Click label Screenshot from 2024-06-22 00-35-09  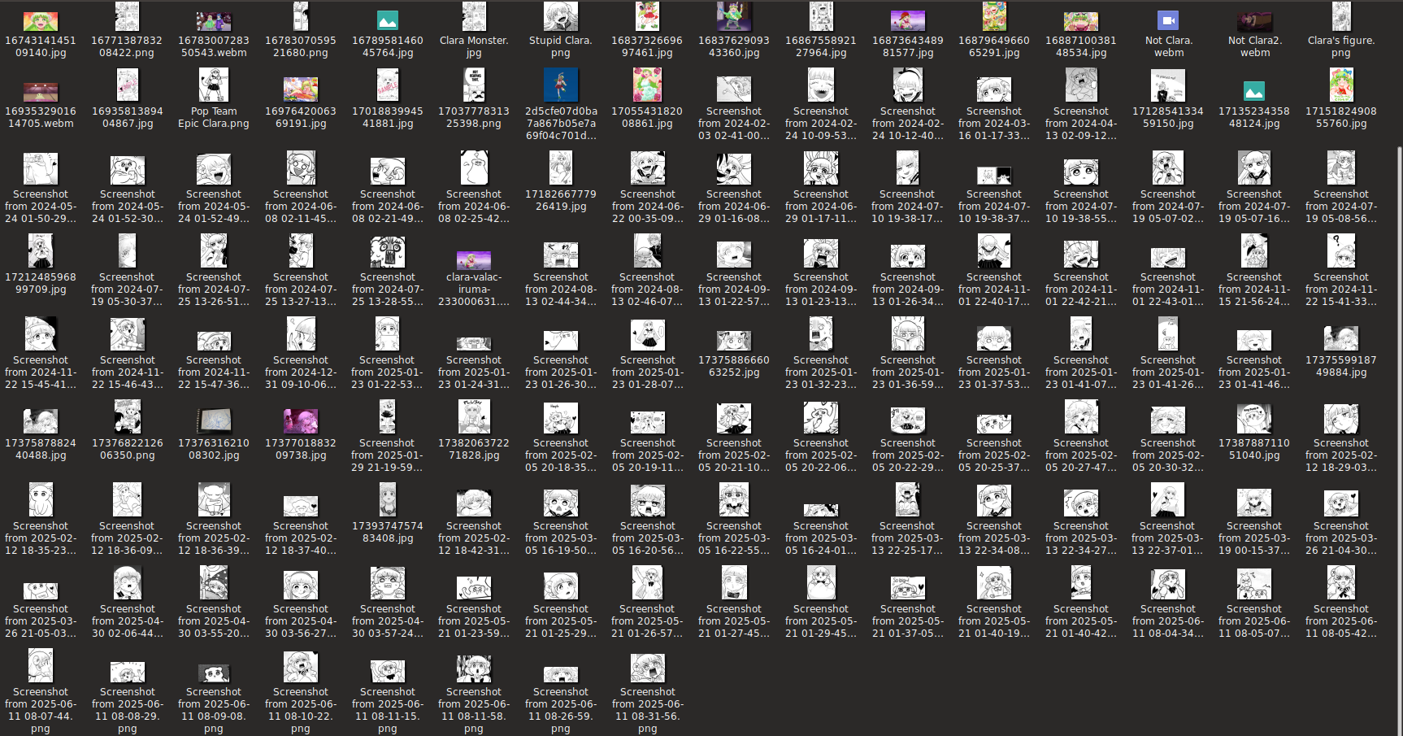pos(648,207)
